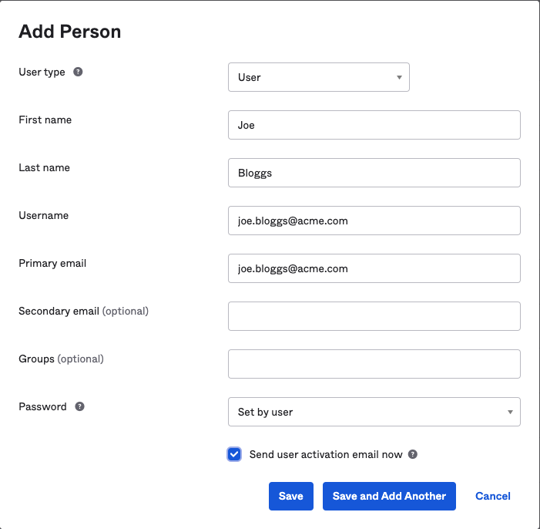Select the Primary email field
The width and height of the screenshot is (540, 529).
tap(374, 268)
